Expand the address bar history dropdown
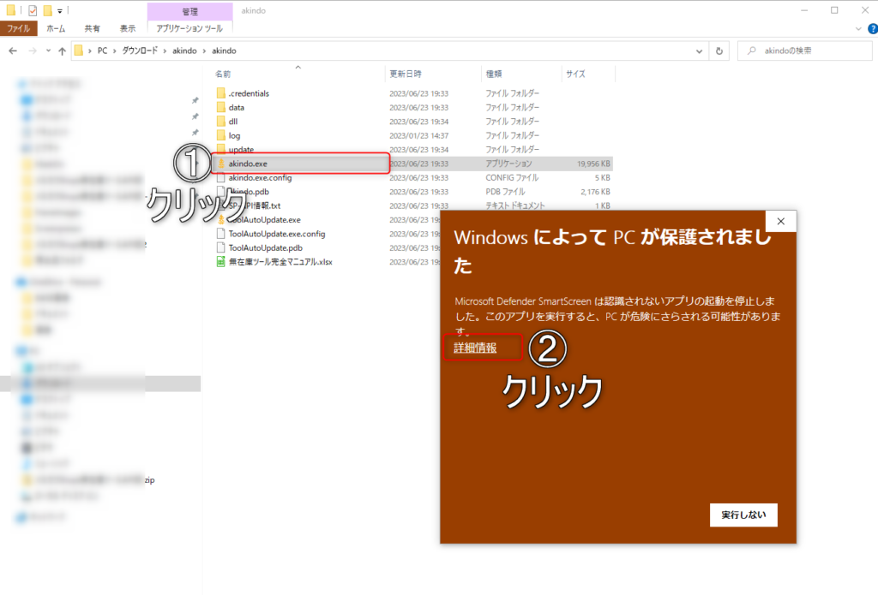 tap(699, 51)
